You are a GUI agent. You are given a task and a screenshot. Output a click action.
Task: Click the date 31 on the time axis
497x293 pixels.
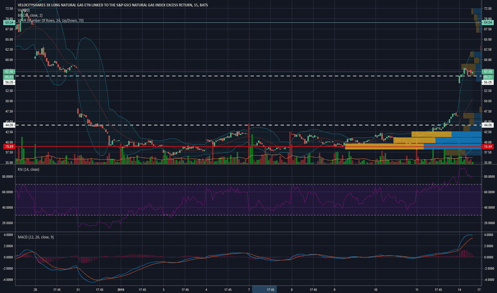[78, 289]
